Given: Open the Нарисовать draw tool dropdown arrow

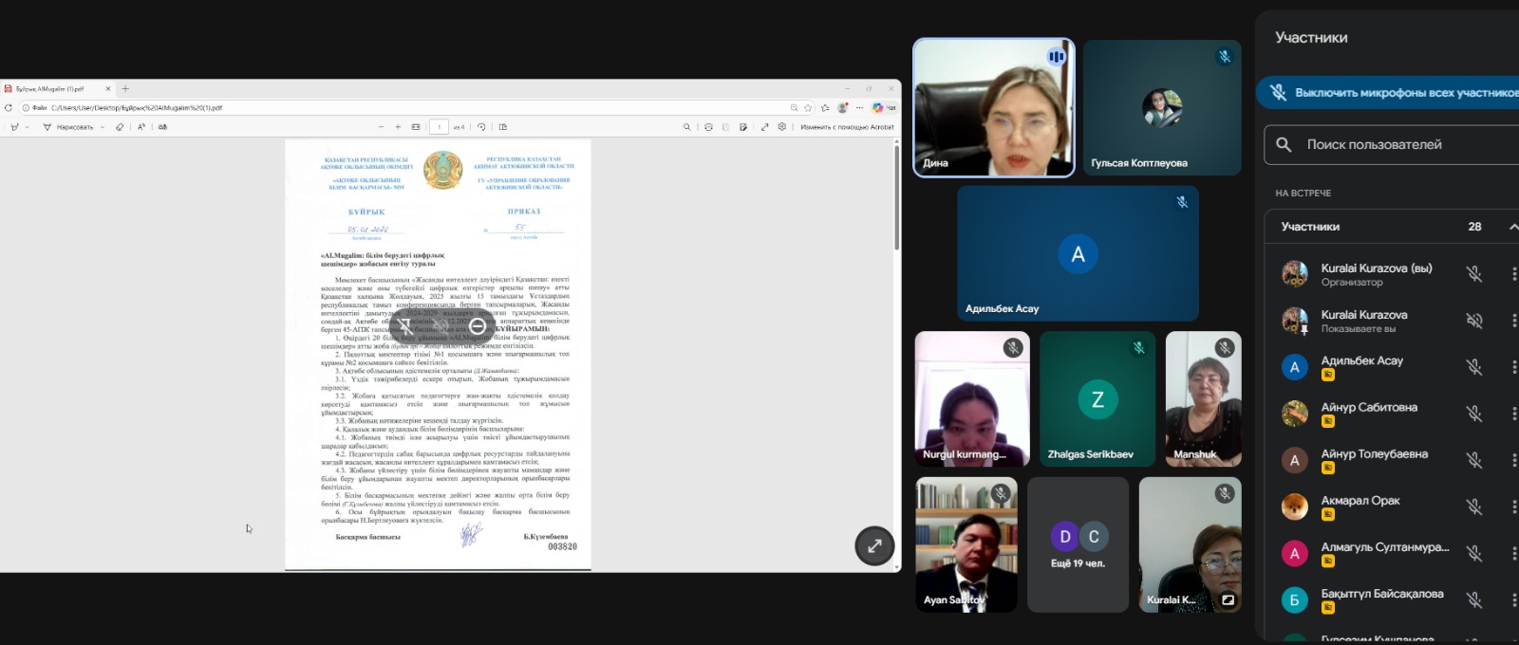Looking at the screenshot, I should 100,127.
